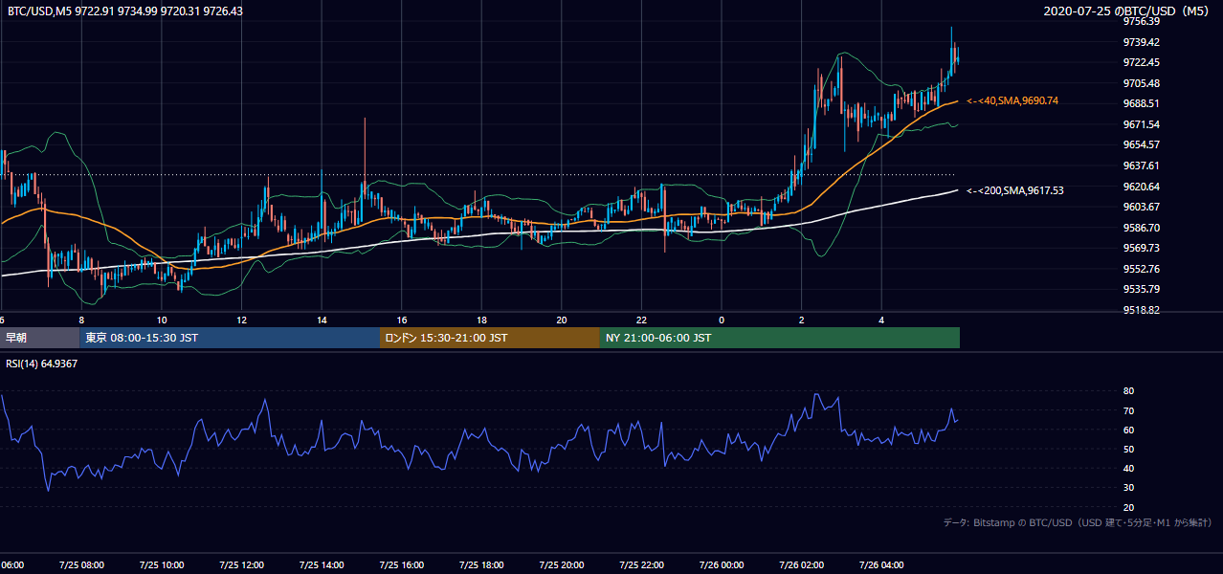Click the 7/25 22:00 time axis label
This screenshot has width=1223, height=574.
(x=641, y=564)
